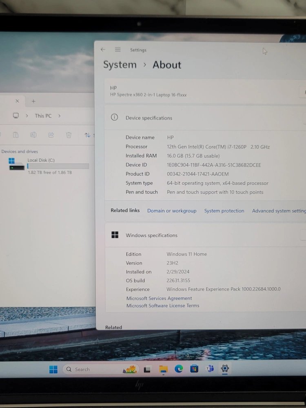Click the Rename icon in Explorer toolbar

pyautogui.click(x=33, y=135)
